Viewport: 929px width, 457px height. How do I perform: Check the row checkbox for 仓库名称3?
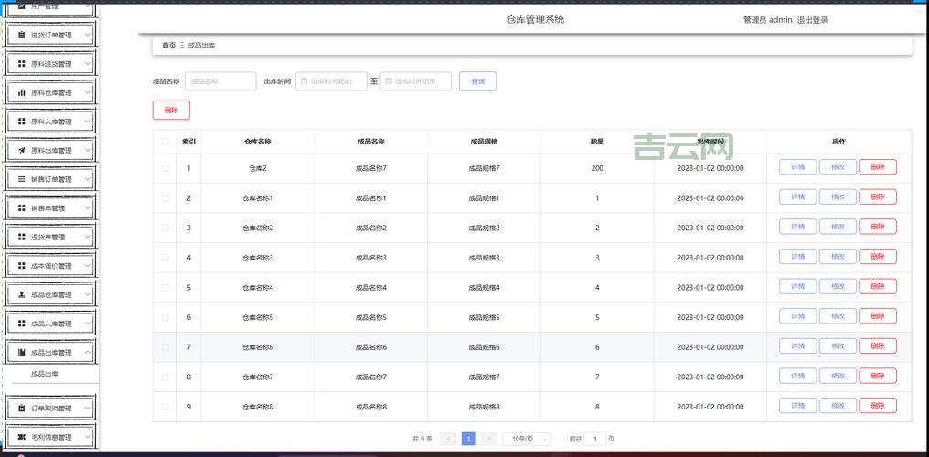coord(166,258)
